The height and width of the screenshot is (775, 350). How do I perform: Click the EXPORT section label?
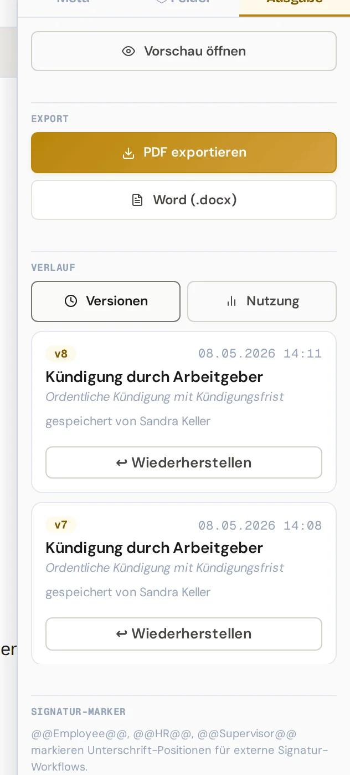tap(50, 119)
